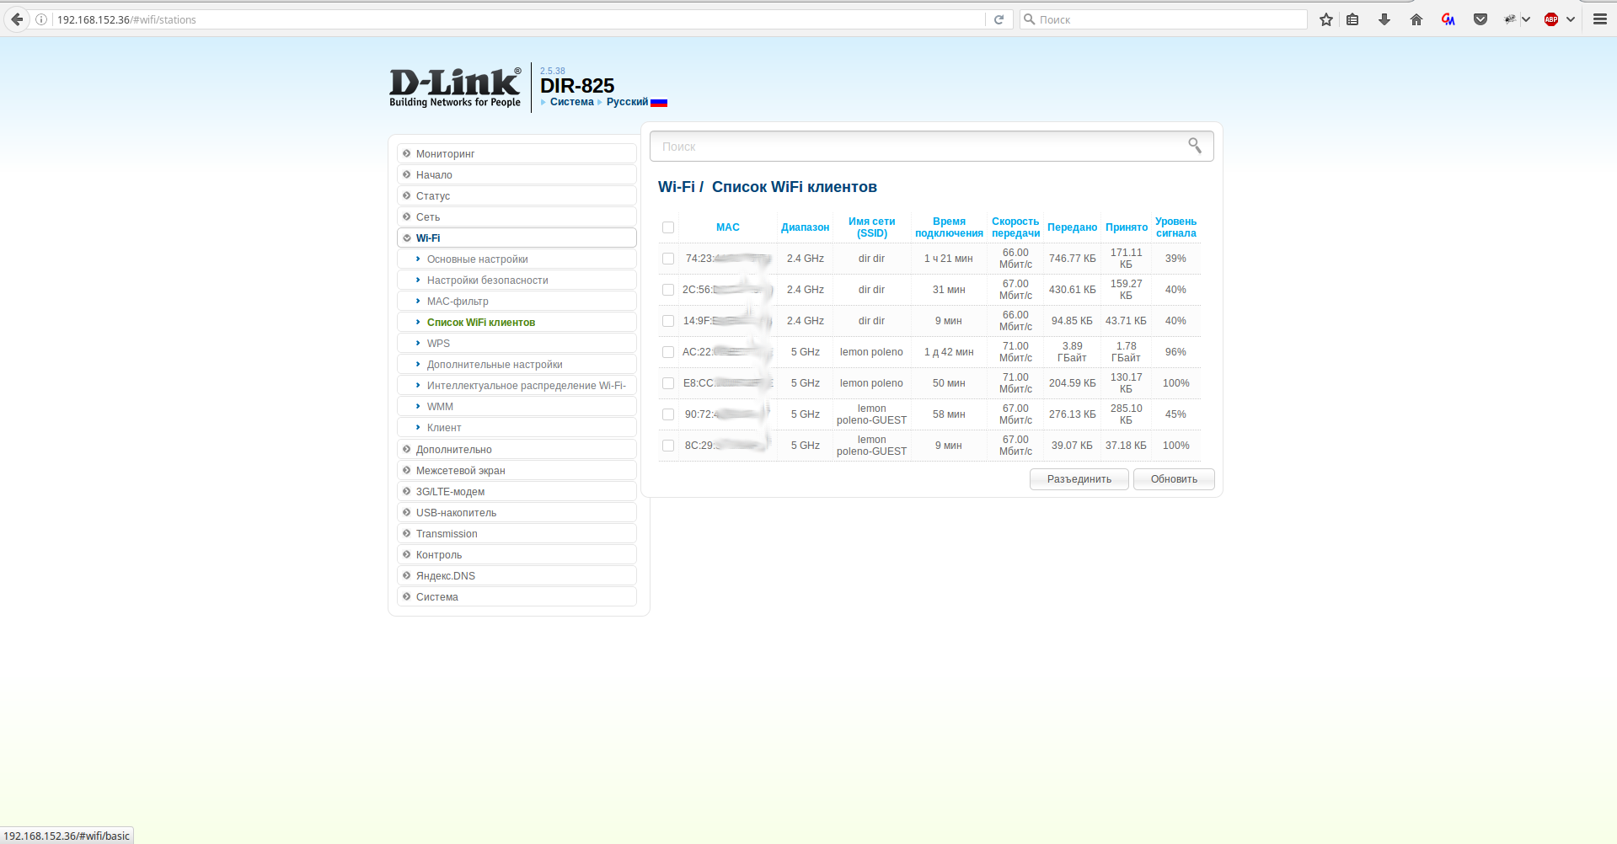
Task: Open Настройки безопасности under Wi-Fi
Action: 517,280
